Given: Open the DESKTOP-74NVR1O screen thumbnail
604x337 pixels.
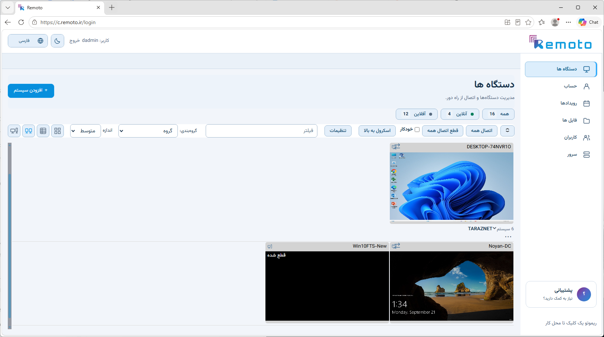Looking at the screenshot, I should pyautogui.click(x=451, y=186).
